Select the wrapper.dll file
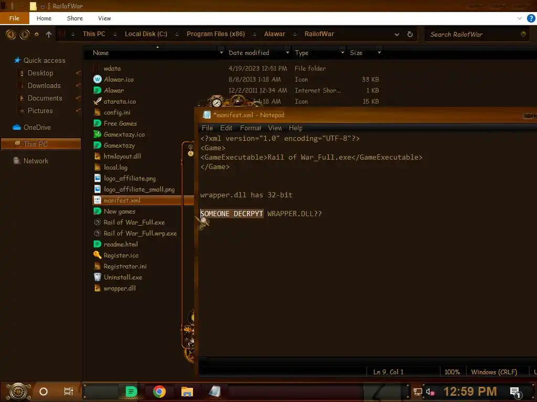This screenshot has width=537, height=402. coord(120,288)
